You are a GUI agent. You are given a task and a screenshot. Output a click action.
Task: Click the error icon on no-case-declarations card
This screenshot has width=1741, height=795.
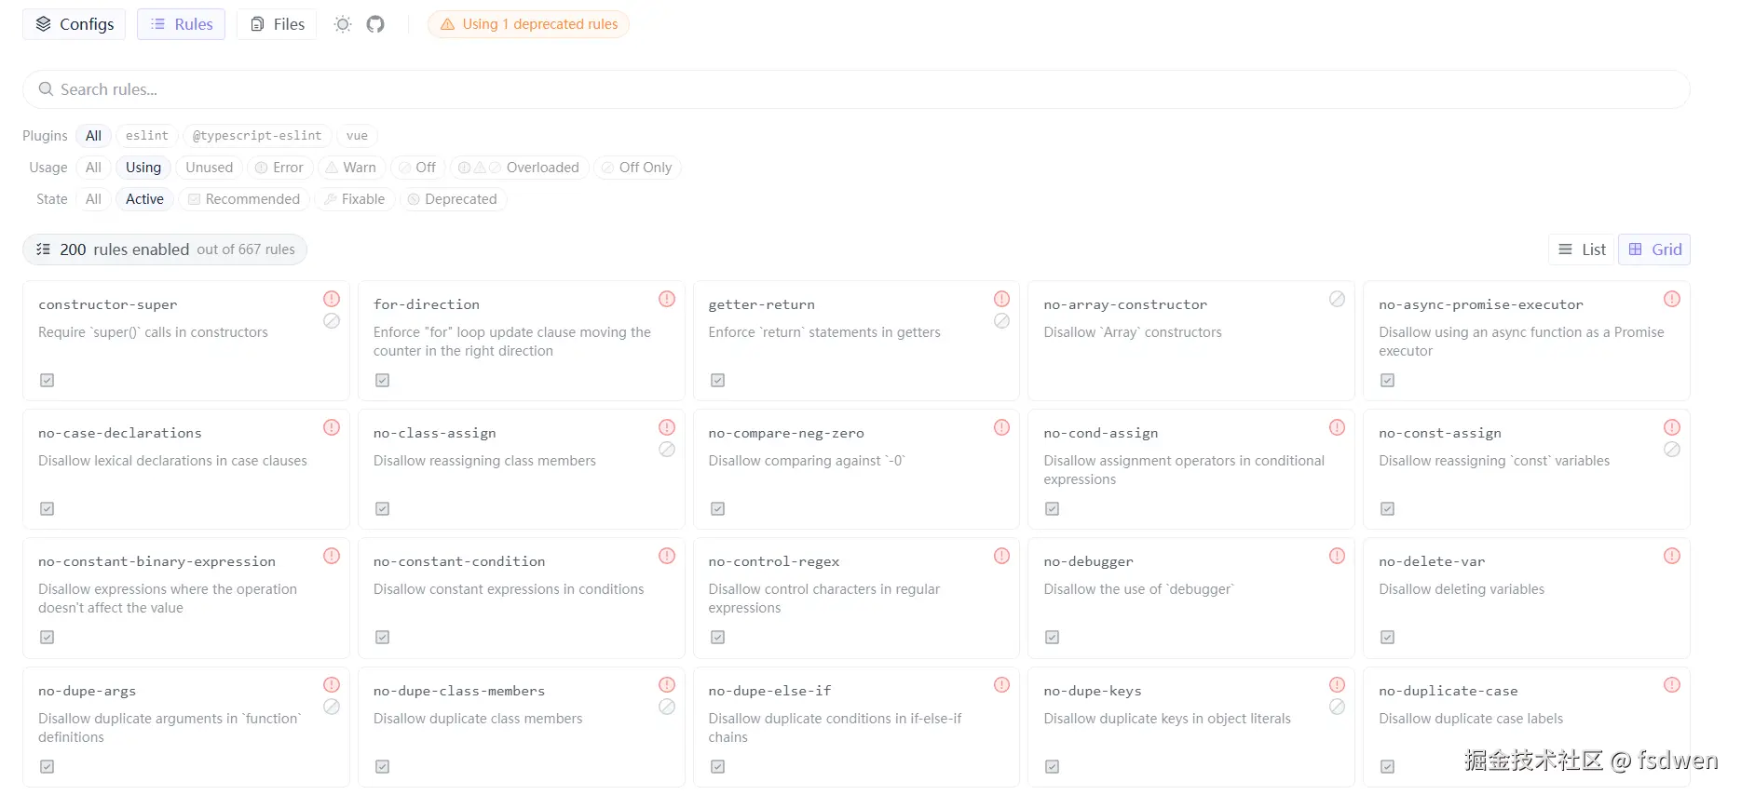(x=332, y=427)
